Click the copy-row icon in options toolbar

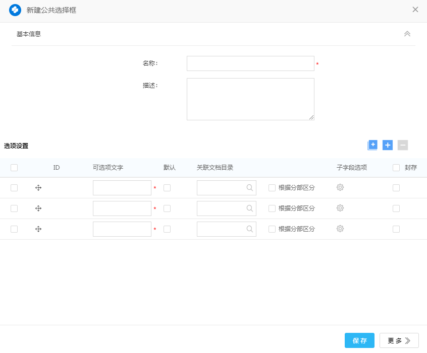point(372,145)
